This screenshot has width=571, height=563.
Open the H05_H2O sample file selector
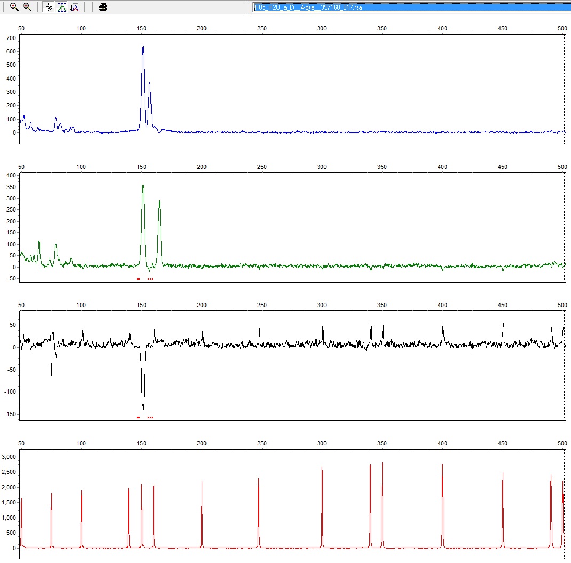coord(411,7)
